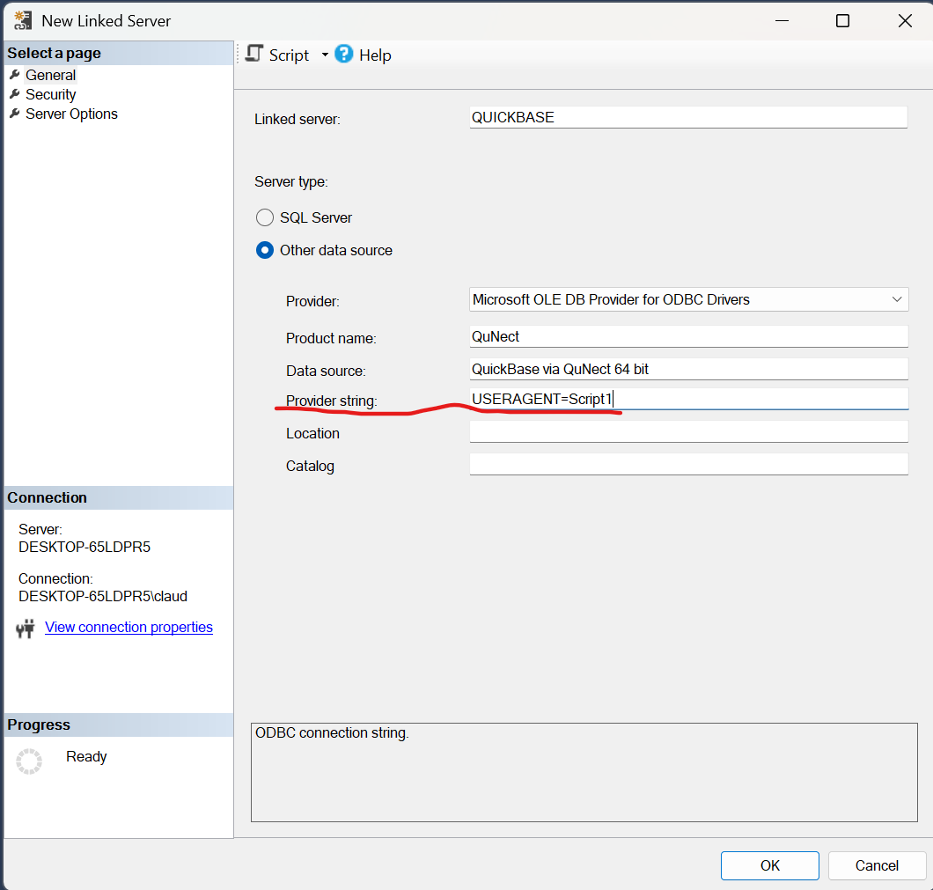Click the 'Server type:' label
The height and width of the screenshot is (890, 933).
[291, 181]
